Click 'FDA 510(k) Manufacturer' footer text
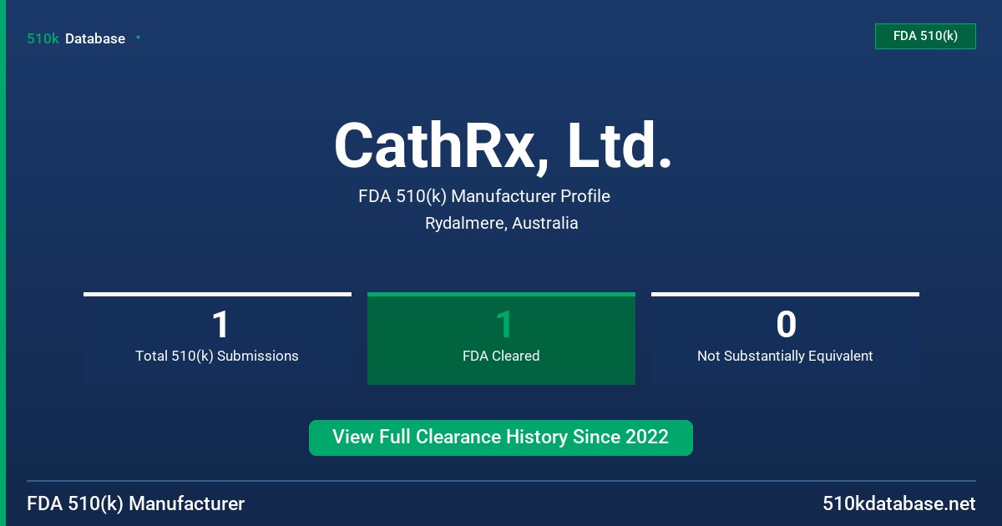Screen dimensions: 1002x526 [136, 503]
